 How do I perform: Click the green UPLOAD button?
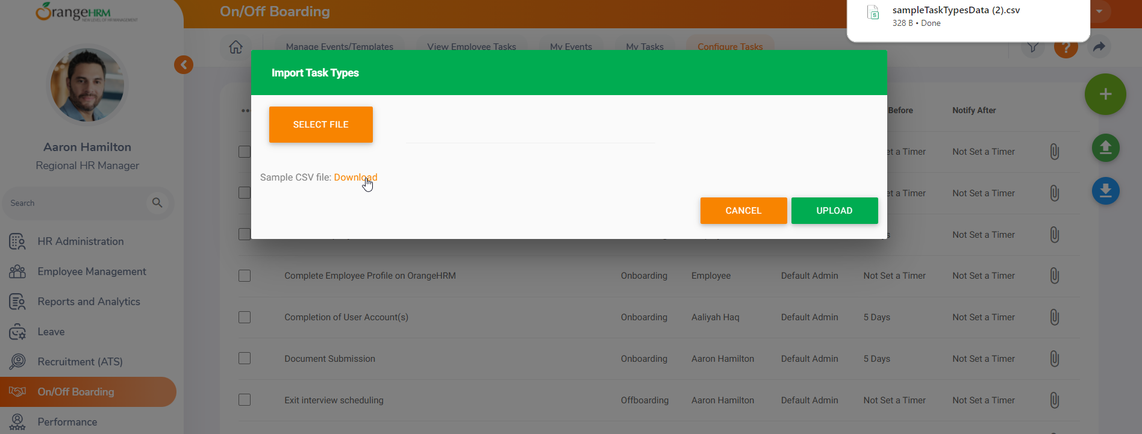834,211
